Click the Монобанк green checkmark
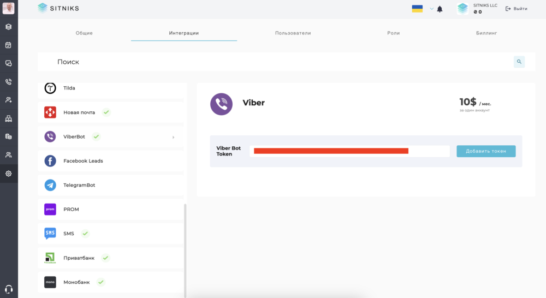 pos(100,282)
